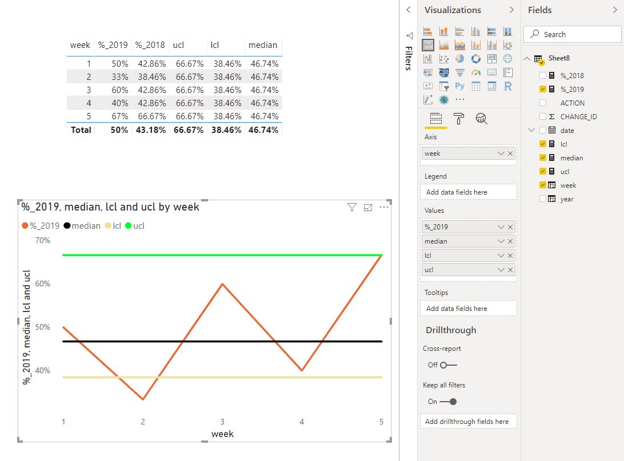Select the matrix visual
Image resolution: width=624 pixels, height=461 pixels.
[x=492, y=86]
